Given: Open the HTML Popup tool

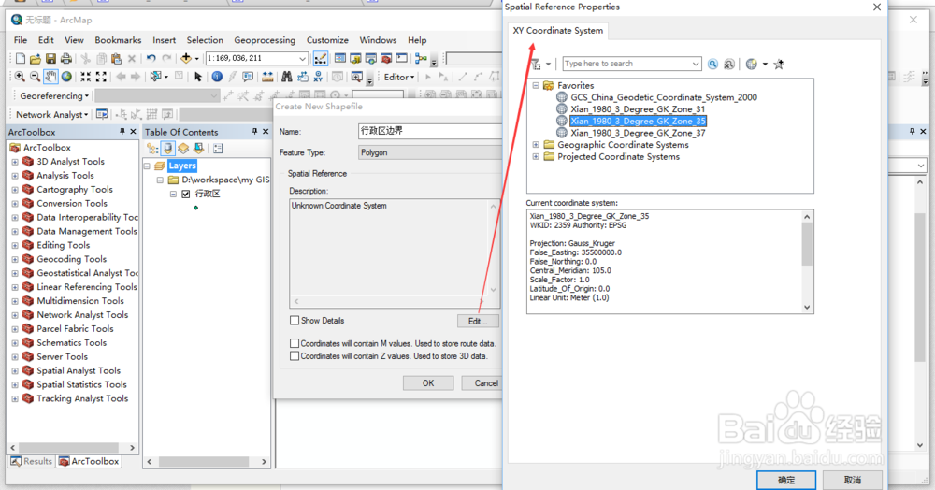Looking at the screenshot, I should (248, 77).
